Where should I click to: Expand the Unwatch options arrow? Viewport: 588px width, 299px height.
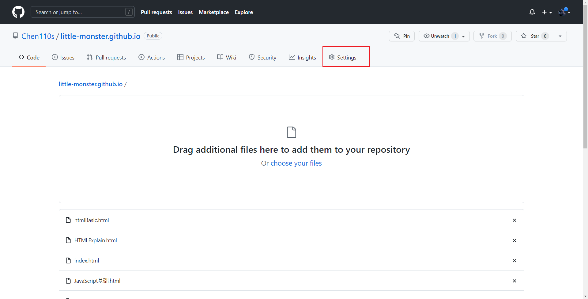(464, 36)
